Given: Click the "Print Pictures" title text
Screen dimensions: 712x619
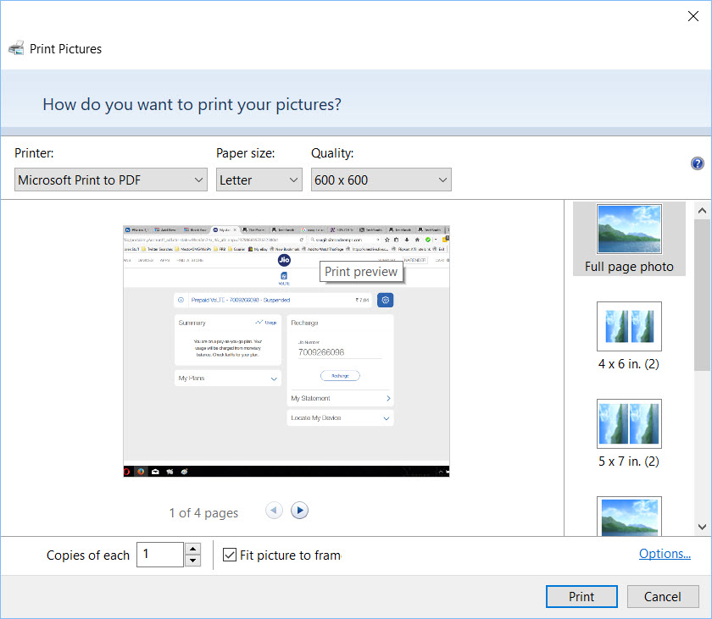Looking at the screenshot, I should point(65,48).
